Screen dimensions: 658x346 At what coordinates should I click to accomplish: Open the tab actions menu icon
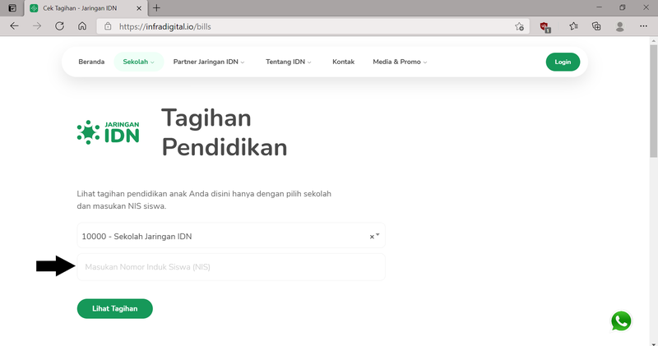pos(12,8)
